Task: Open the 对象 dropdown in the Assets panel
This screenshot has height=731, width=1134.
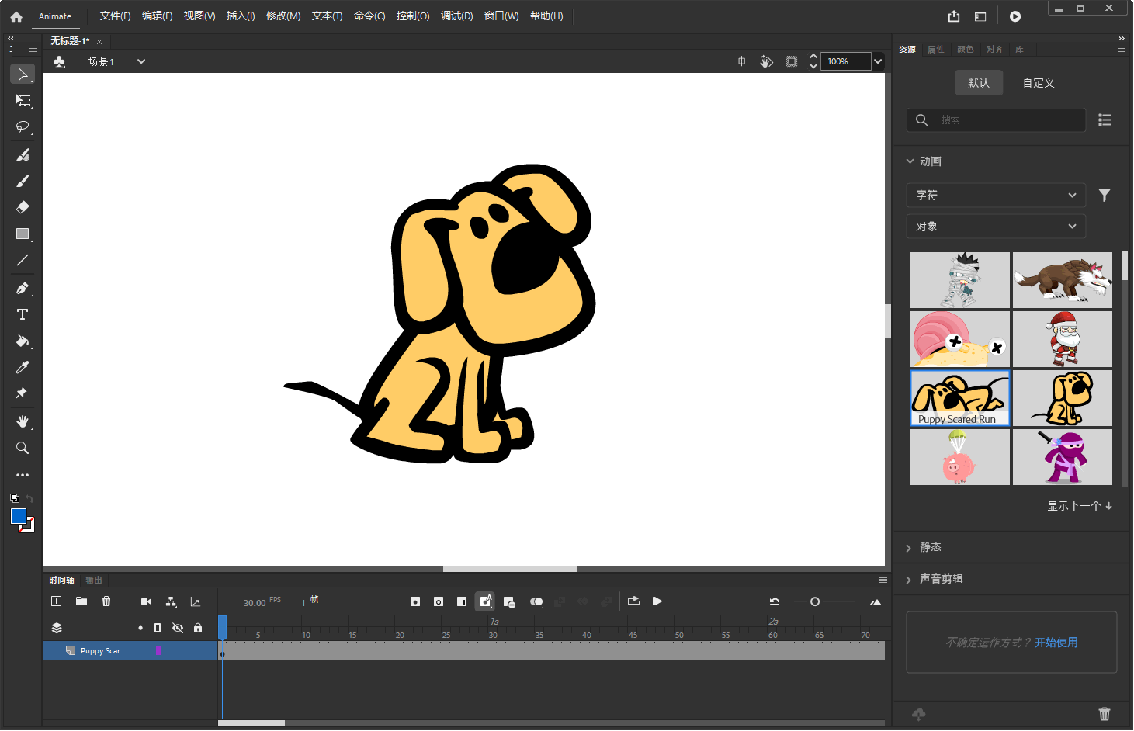Action: pos(996,226)
